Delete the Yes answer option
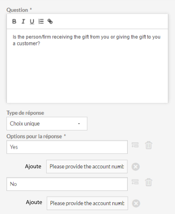This screenshot has height=214, width=175. pos(149,145)
